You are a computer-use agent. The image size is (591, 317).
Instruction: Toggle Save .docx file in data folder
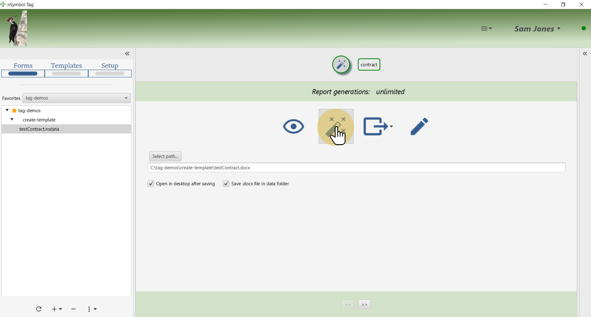click(x=226, y=184)
